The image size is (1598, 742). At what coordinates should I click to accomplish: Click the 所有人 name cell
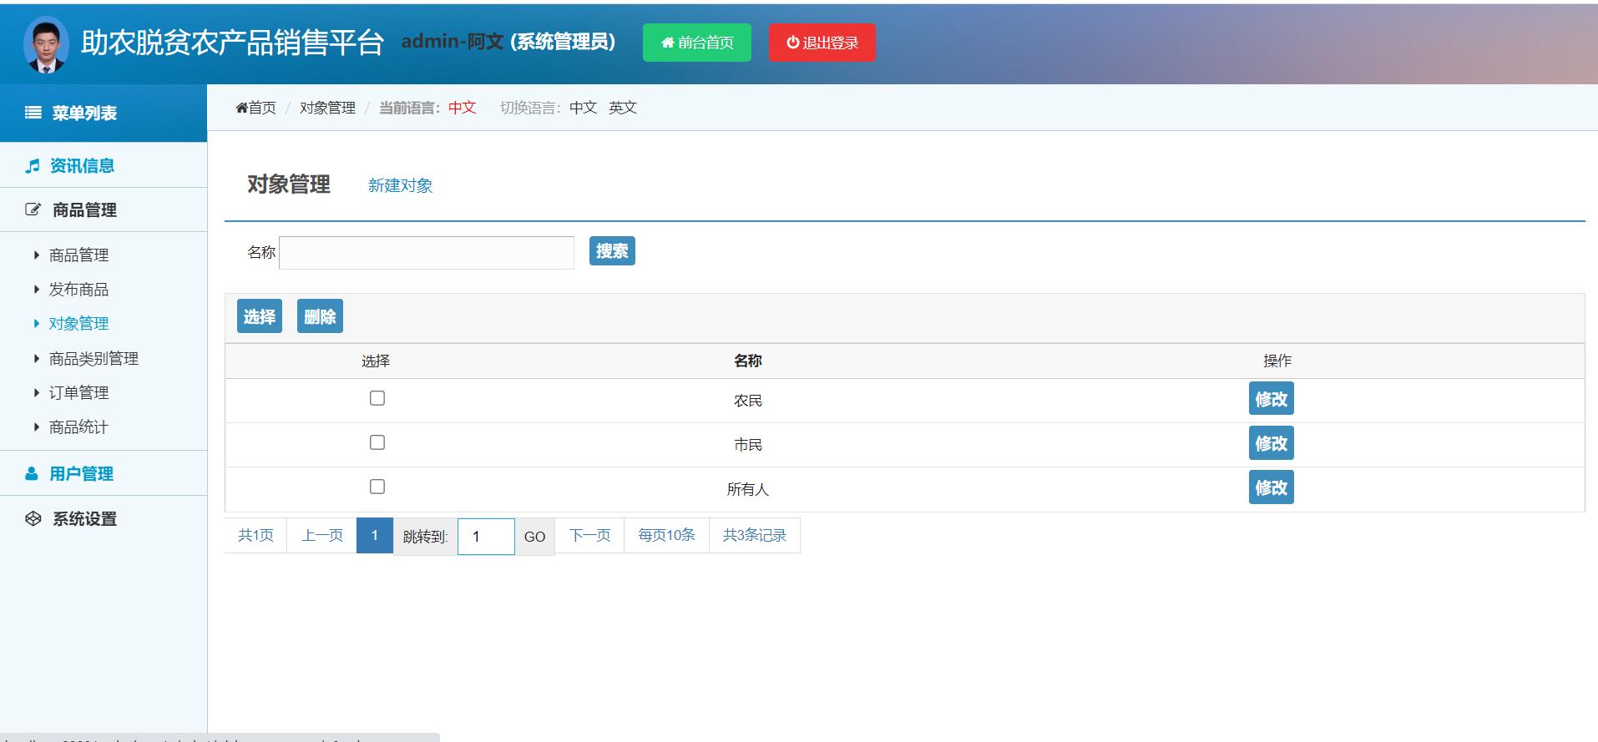tap(748, 489)
